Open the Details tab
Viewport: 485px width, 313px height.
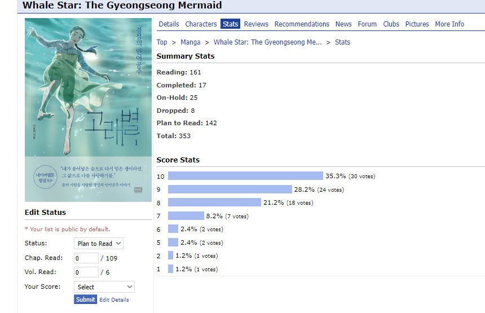click(169, 24)
